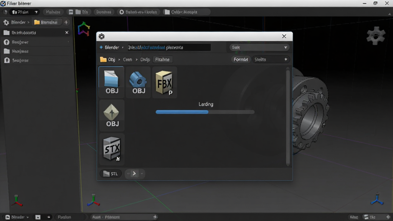The height and width of the screenshot is (221, 393).
Task: Click the colorful object gizmo in the viewport
Action: pyautogui.click(x=84, y=29)
